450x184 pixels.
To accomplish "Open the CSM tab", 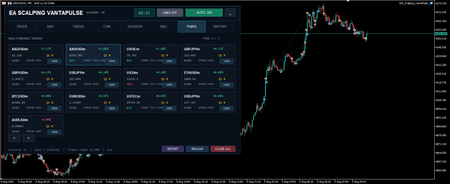I will [x=107, y=27].
